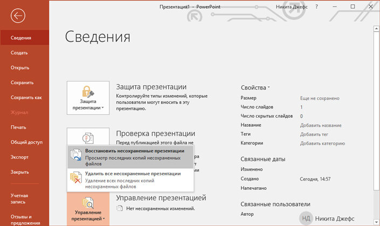380x226 pixels.
Task: Click the Защита презентации heading
Action: pos(151,87)
